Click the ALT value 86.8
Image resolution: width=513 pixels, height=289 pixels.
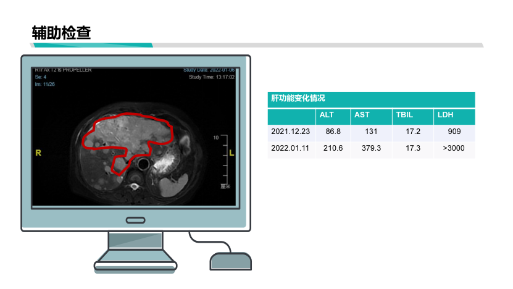pyautogui.click(x=333, y=132)
